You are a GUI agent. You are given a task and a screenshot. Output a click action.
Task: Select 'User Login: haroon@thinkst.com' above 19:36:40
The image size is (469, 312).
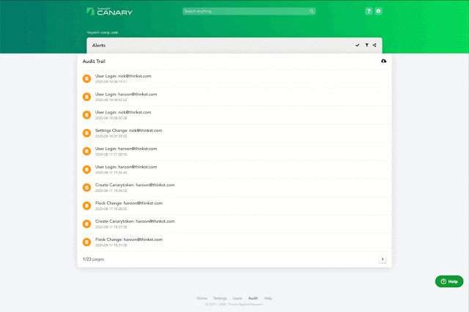(126, 167)
